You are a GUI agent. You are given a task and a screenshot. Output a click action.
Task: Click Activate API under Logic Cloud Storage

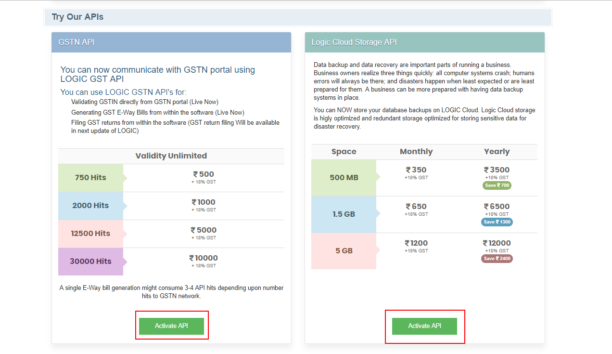click(x=424, y=326)
